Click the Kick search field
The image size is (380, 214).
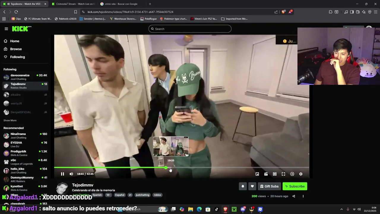190,29
